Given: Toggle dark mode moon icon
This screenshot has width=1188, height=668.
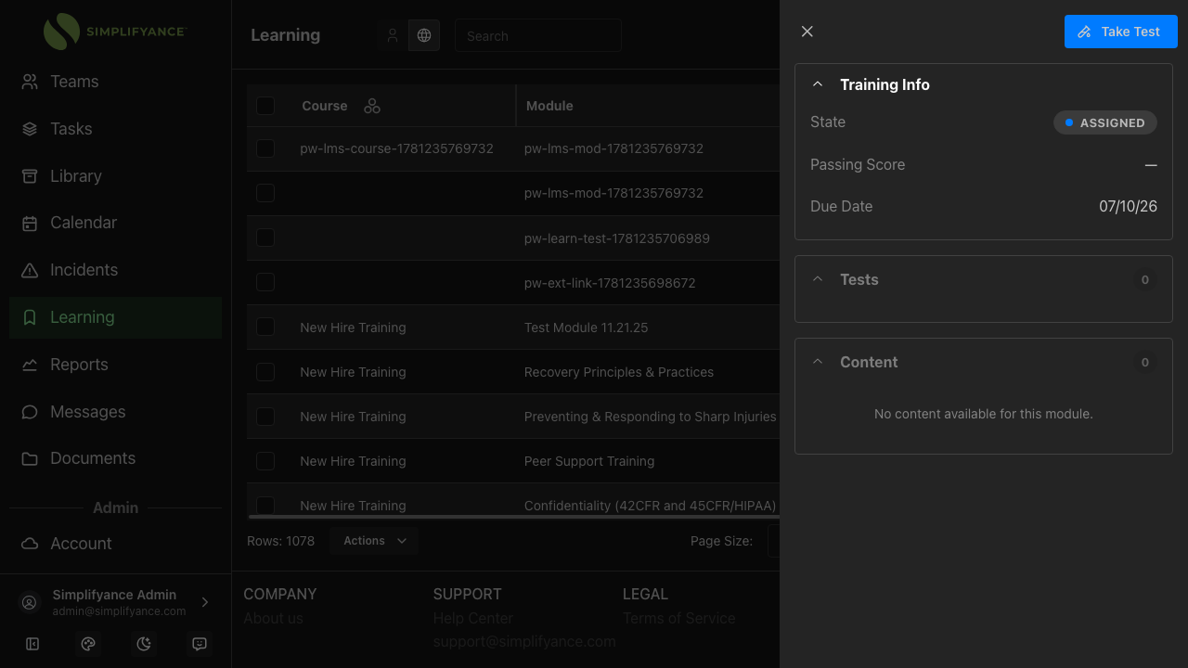Looking at the screenshot, I should (x=144, y=644).
